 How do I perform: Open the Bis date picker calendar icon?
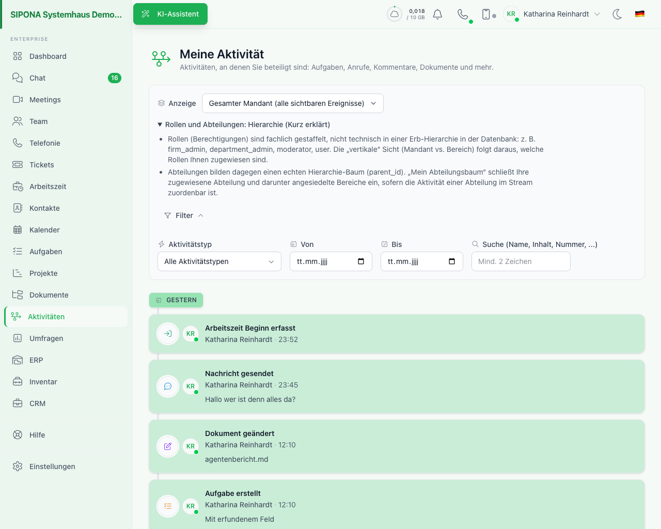coord(452,261)
